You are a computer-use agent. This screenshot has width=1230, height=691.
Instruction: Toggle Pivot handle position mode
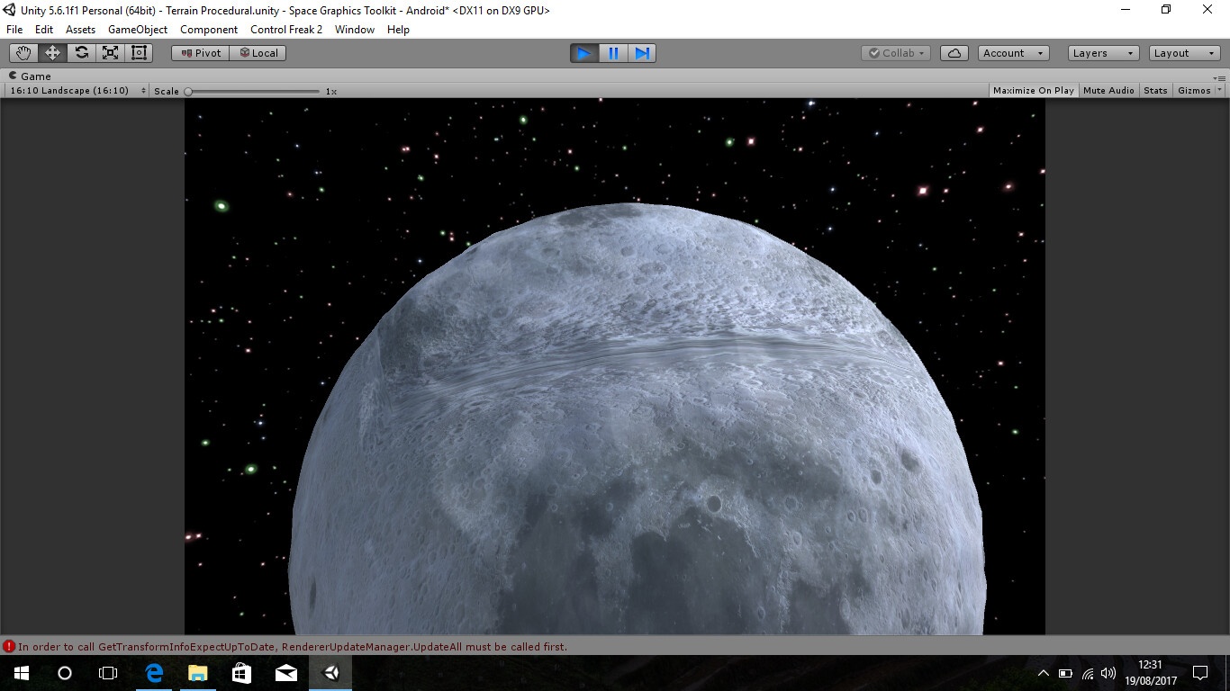[199, 52]
